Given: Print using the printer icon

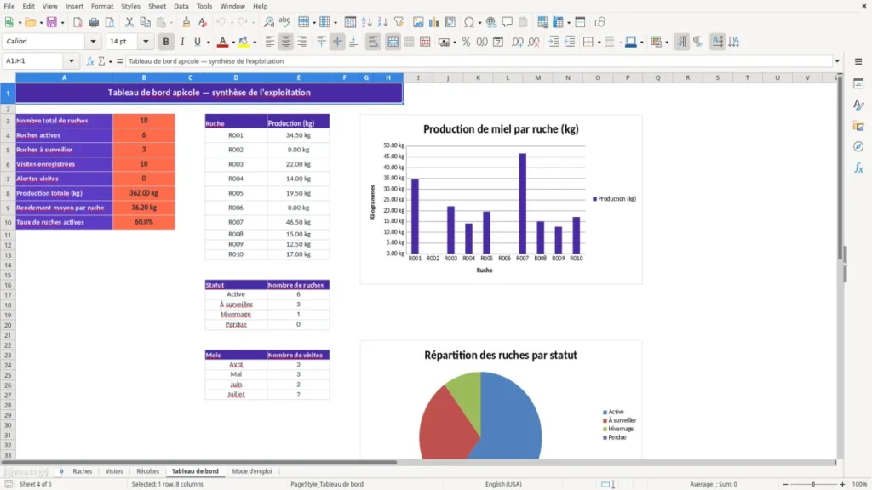Looking at the screenshot, I should 94,22.
